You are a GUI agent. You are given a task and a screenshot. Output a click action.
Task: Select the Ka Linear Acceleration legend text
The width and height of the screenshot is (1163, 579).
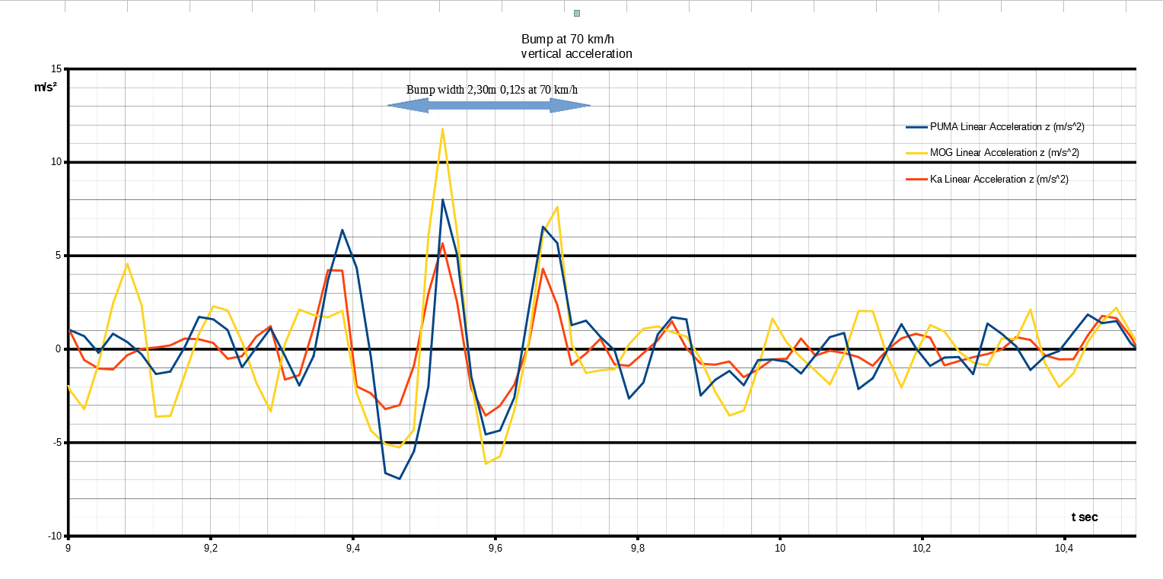999,180
